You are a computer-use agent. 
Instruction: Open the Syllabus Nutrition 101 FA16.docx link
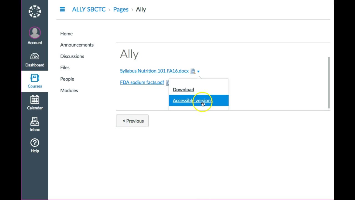click(x=154, y=71)
